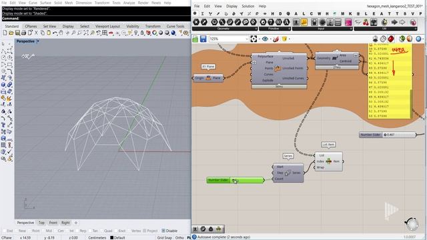
Task: Open the Perspective viewport title dropdown arrow
Action: tap(38, 41)
